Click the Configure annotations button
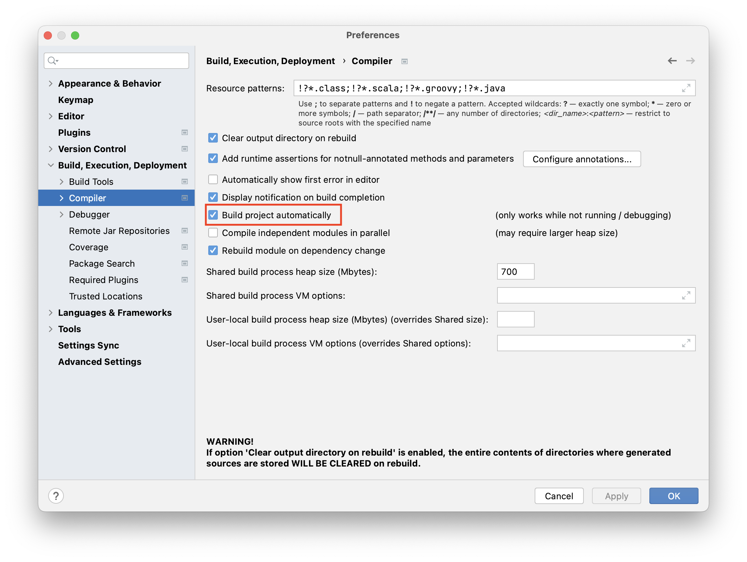The height and width of the screenshot is (562, 747). 581,159
